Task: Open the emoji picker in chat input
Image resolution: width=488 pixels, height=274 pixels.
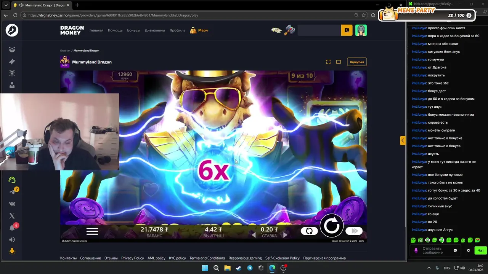Action: click(x=455, y=250)
